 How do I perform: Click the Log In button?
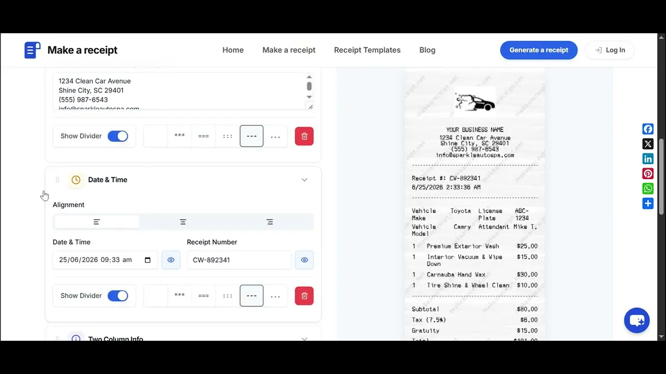(610, 50)
